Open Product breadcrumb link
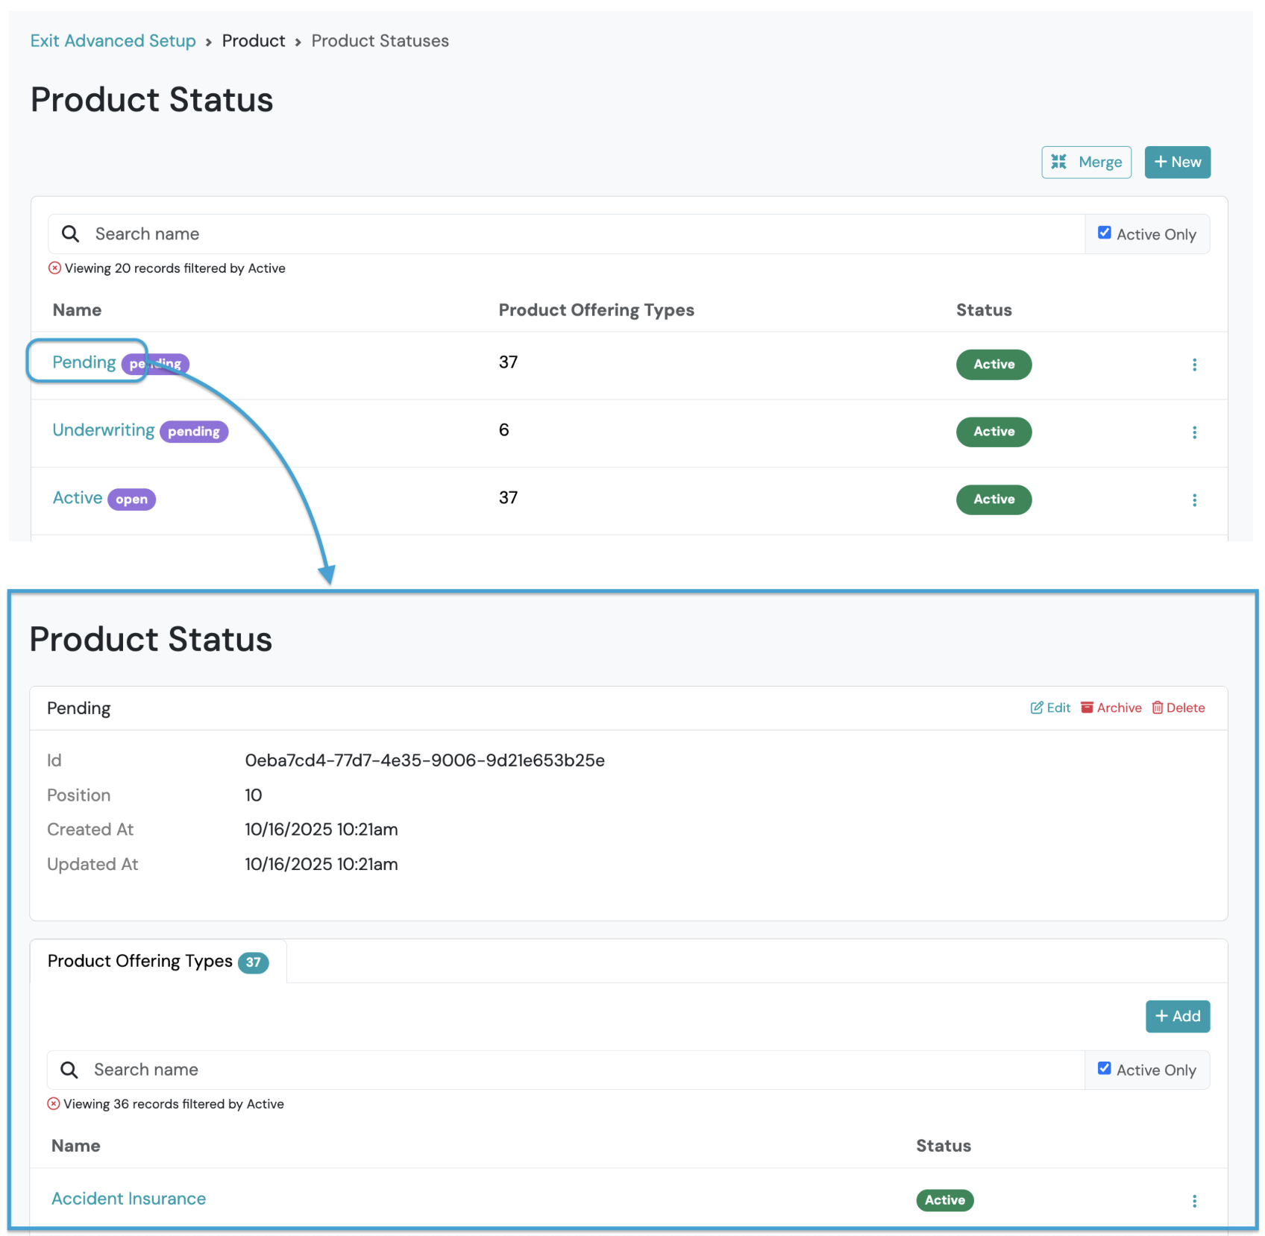The width and height of the screenshot is (1265, 1236). (x=254, y=41)
